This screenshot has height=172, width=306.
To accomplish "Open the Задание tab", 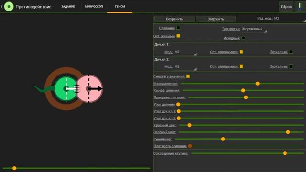I will pos(68,6).
